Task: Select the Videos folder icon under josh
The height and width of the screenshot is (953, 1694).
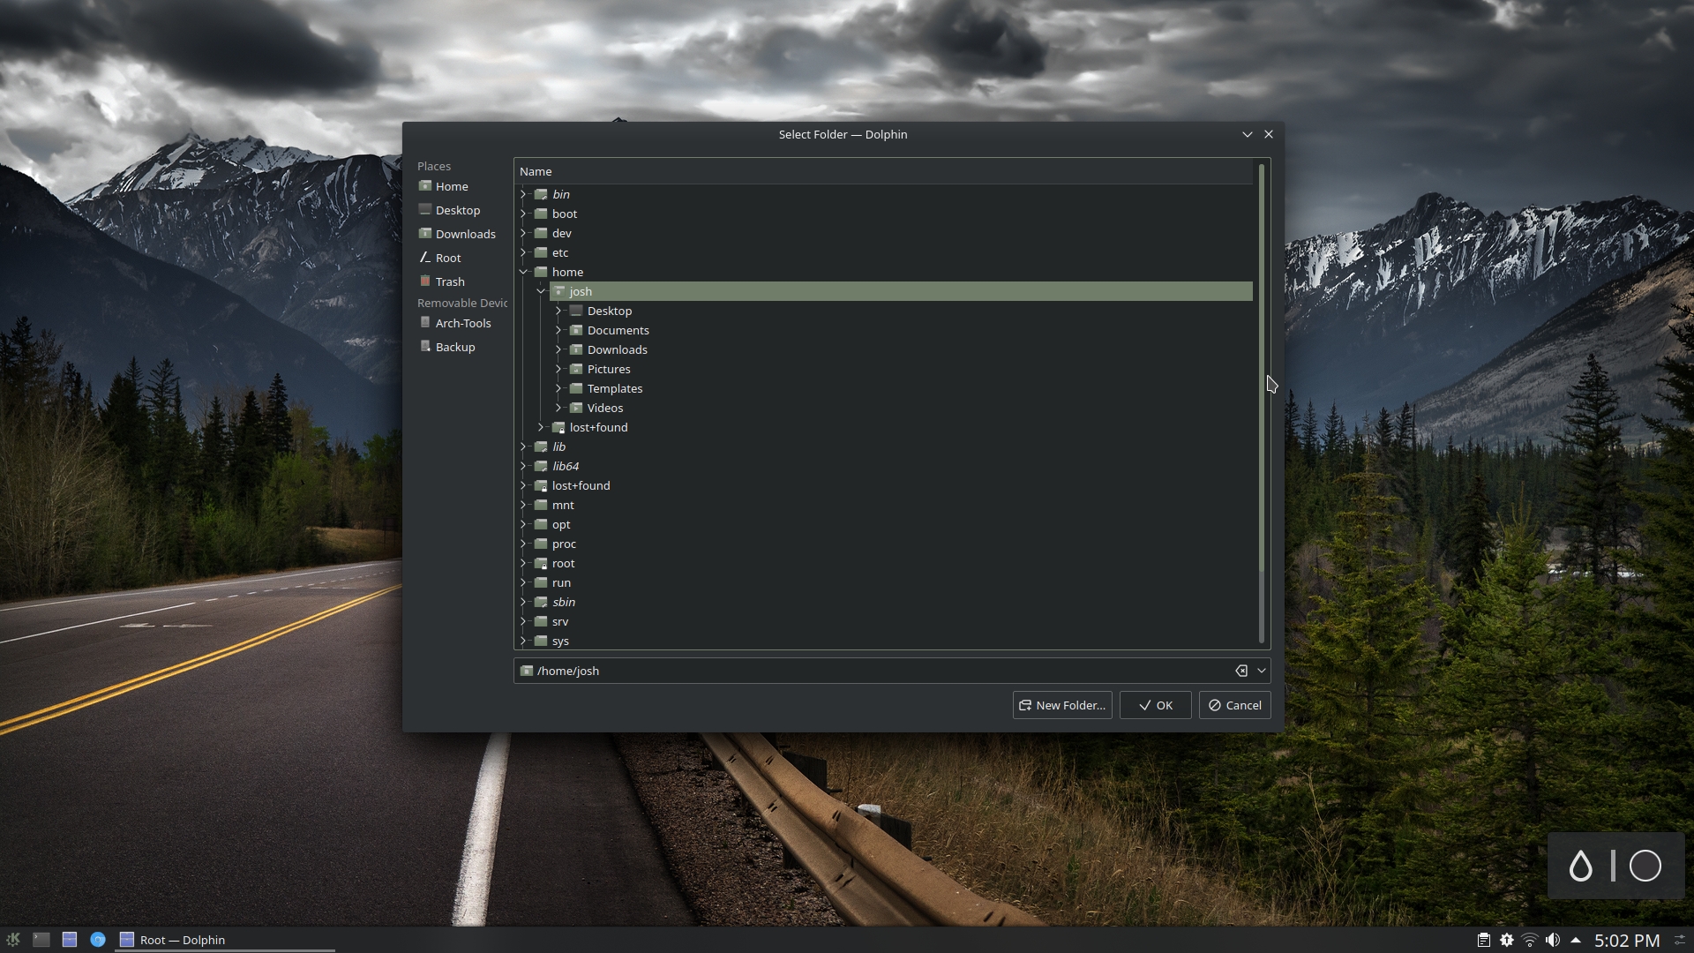Action: [x=576, y=408]
